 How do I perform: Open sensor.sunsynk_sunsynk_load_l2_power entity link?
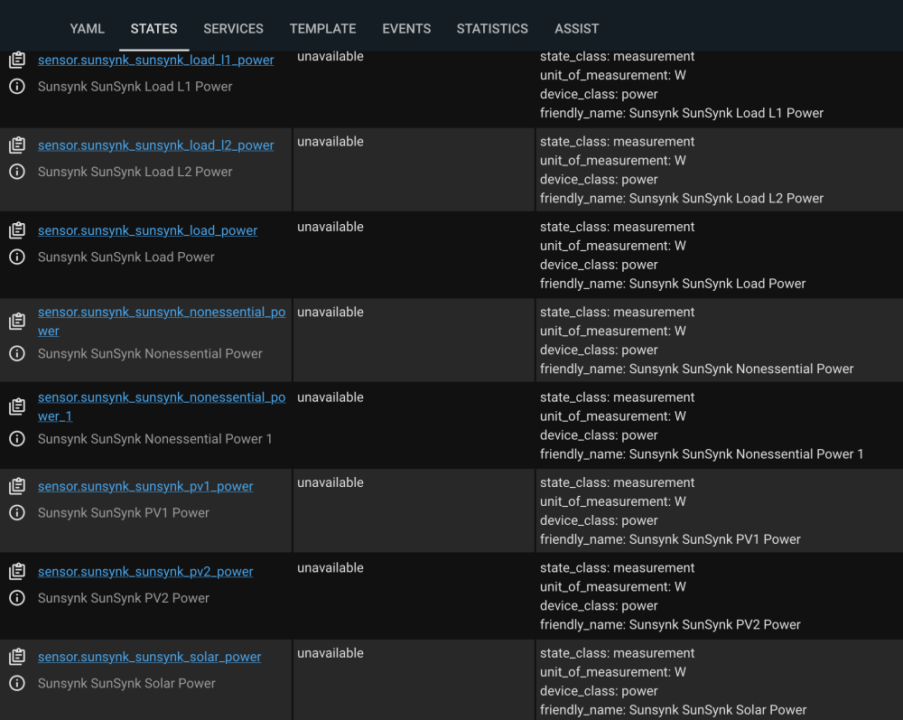156,145
